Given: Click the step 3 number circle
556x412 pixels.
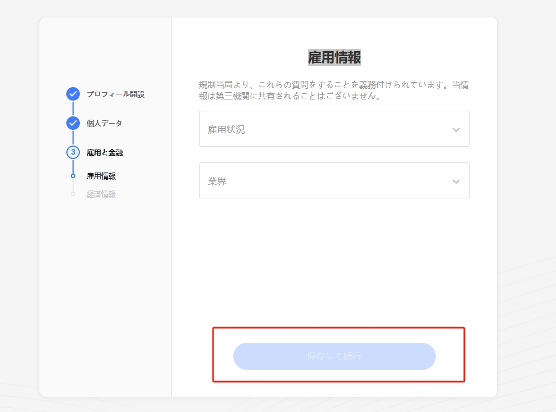Looking at the screenshot, I should point(73,152).
